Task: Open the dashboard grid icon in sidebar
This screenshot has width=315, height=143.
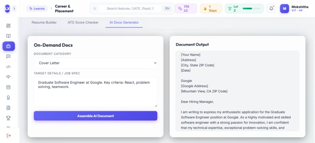Action: pos(8,26)
